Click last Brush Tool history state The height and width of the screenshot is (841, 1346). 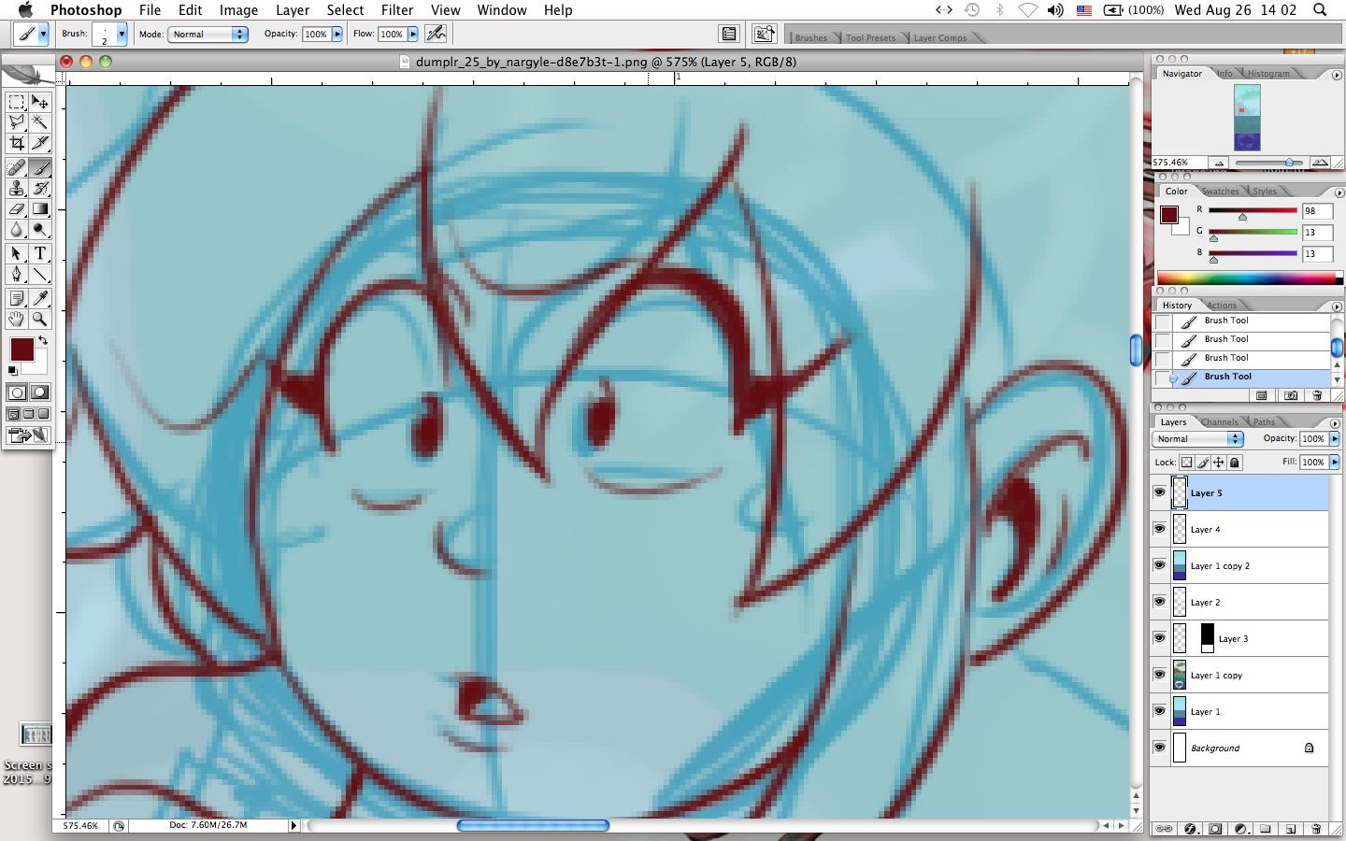tap(1251, 377)
